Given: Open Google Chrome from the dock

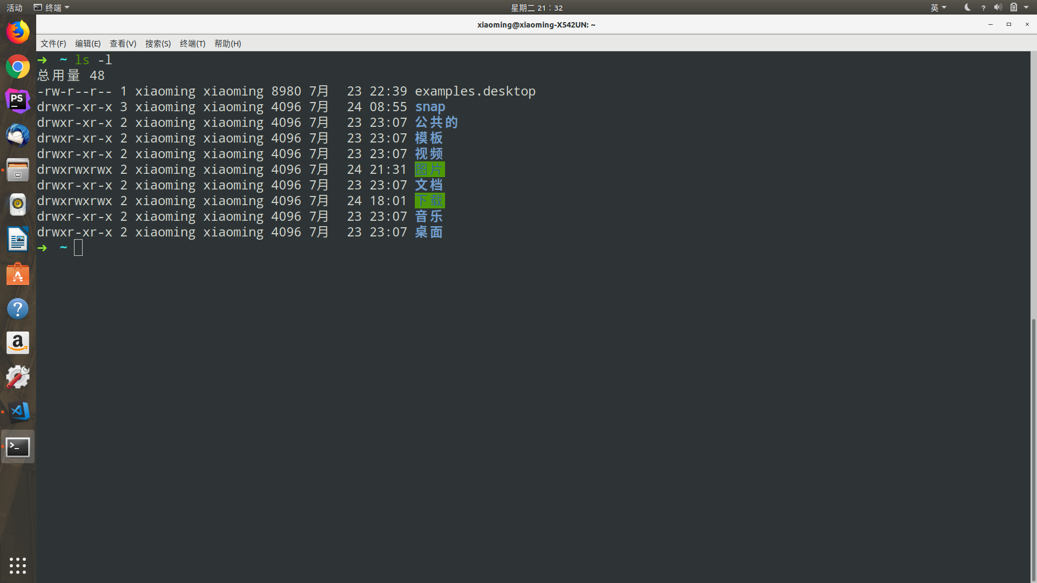Looking at the screenshot, I should click(18, 67).
